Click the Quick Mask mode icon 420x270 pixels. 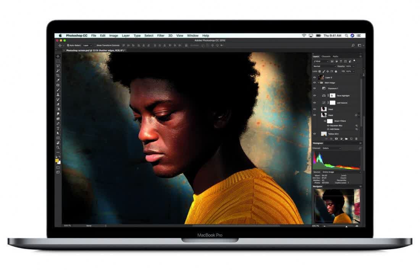click(x=58, y=168)
